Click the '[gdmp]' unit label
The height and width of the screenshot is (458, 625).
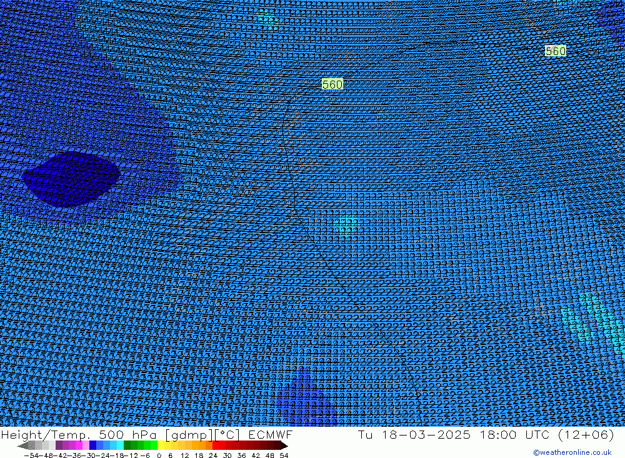click(189, 435)
